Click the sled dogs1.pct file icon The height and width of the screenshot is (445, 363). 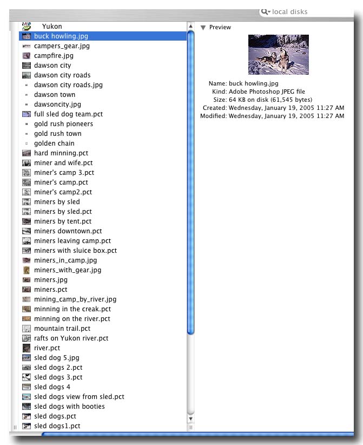point(27,426)
